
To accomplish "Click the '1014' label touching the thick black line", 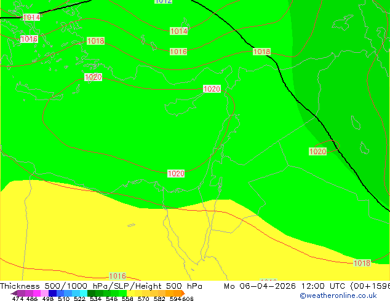I will (x=31, y=17).
